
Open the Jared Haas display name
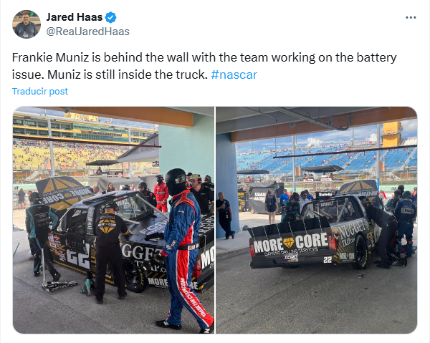click(75, 17)
